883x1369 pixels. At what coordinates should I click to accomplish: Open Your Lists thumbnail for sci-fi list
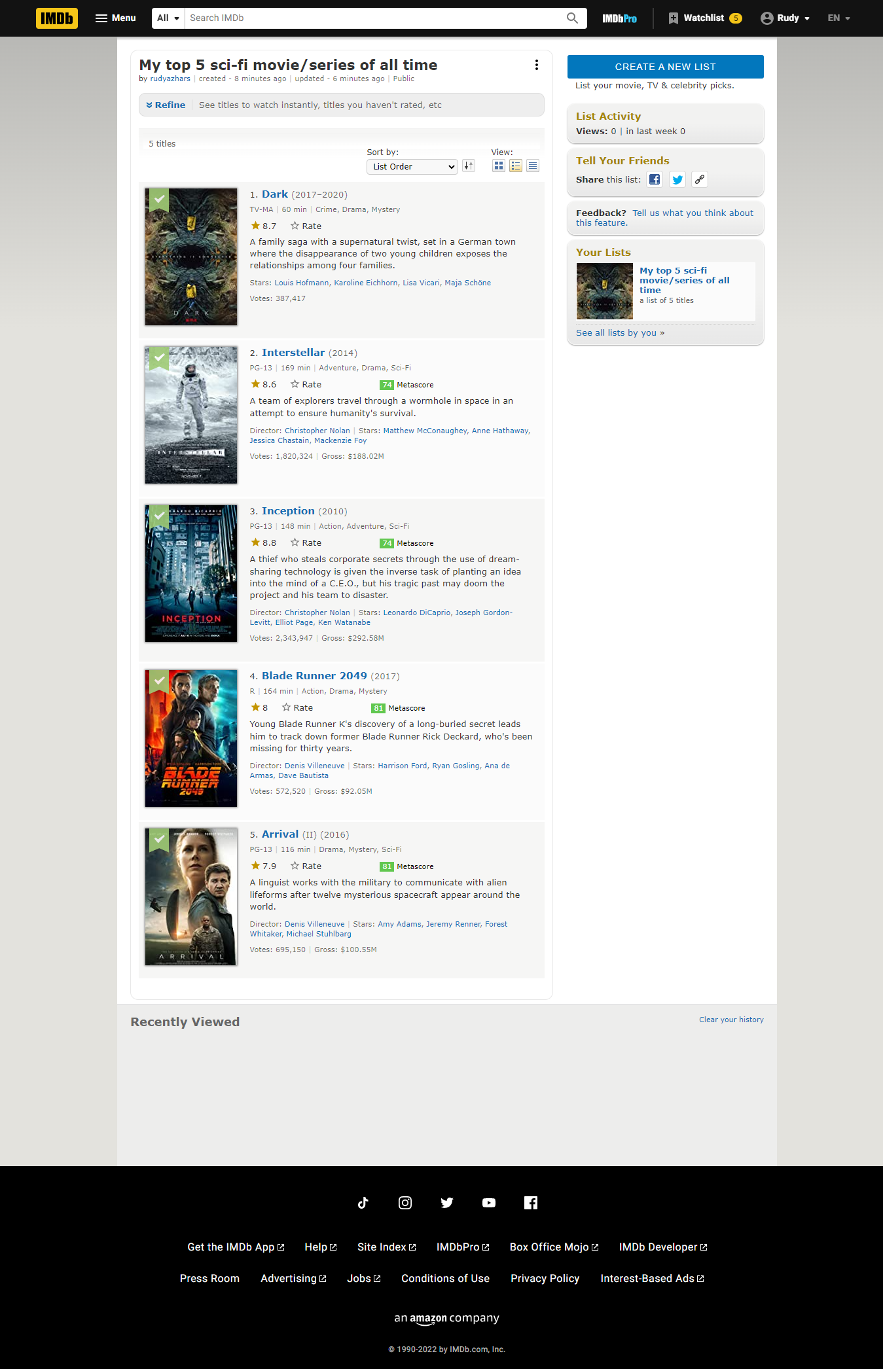pos(604,291)
